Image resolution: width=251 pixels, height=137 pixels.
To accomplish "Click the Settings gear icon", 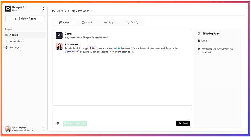I will [7, 48].
